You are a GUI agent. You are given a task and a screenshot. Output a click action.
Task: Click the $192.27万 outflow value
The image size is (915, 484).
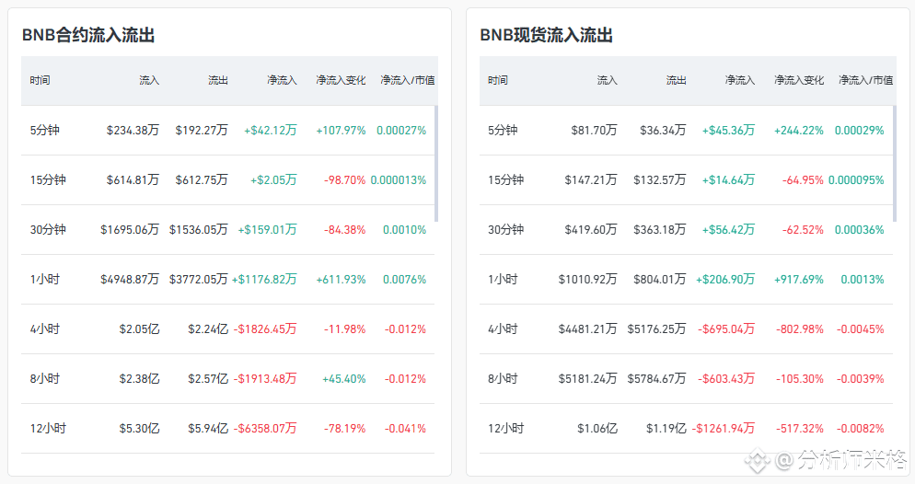202,131
